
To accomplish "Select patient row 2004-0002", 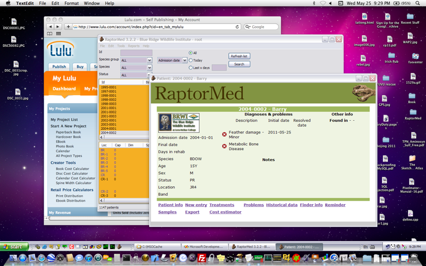I will [x=124, y=132].
